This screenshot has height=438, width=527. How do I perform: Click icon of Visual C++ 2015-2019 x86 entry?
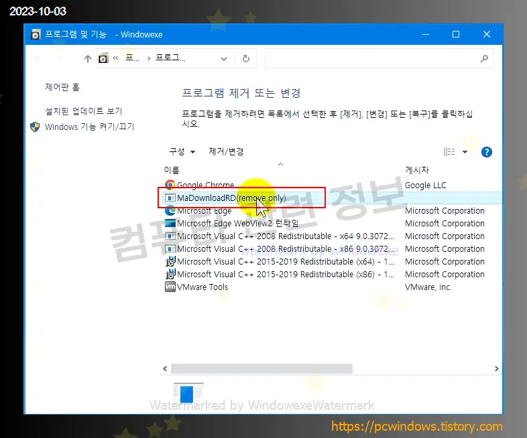click(170, 274)
